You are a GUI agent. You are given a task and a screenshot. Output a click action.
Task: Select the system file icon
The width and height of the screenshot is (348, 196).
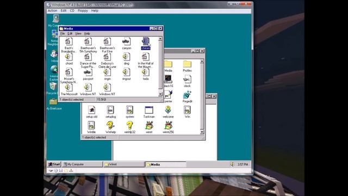tap(129, 110)
